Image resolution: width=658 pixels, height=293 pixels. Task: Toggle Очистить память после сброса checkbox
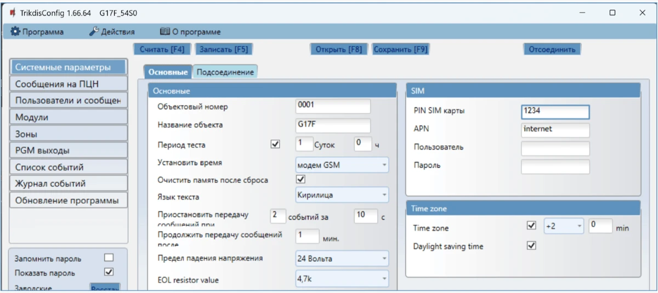tap(300, 179)
